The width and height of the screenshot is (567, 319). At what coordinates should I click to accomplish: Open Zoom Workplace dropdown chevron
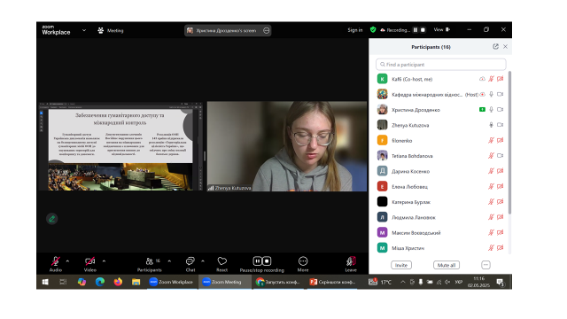(x=84, y=30)
